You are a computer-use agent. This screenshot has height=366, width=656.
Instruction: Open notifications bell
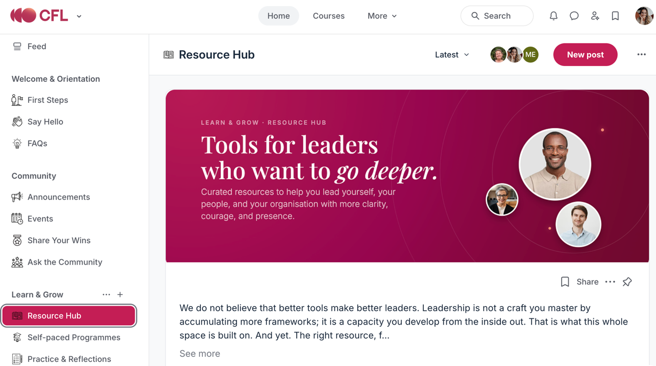tap(553, 16)
